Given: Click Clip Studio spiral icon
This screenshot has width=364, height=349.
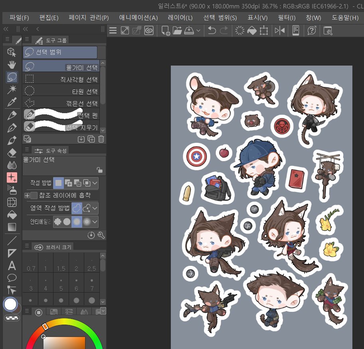Looking at the screenshot, I should pyautogui.click(x=148, y=30).
